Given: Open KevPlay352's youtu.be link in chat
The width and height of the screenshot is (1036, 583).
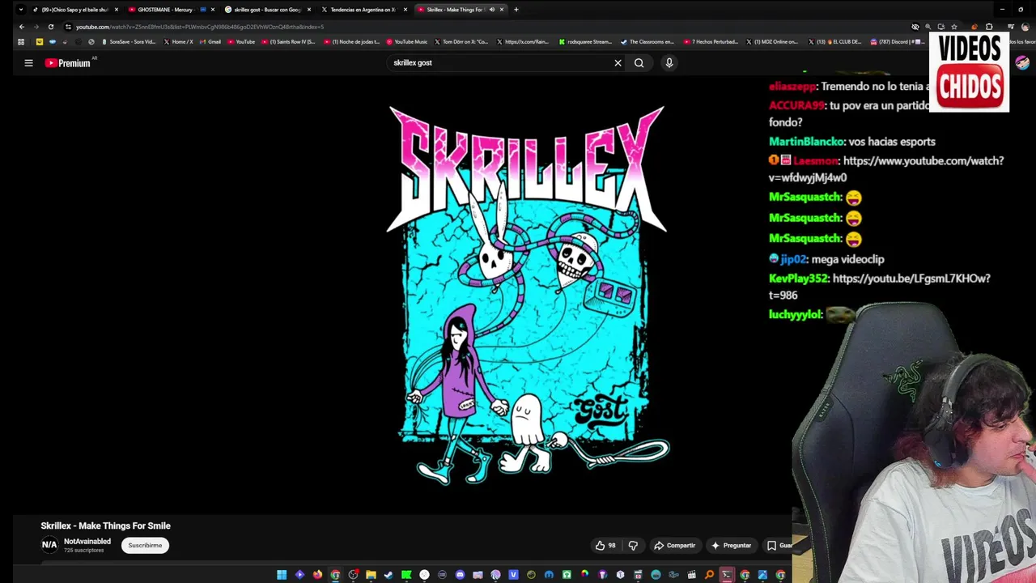Looking at the screenshot, I should point(880,287).
